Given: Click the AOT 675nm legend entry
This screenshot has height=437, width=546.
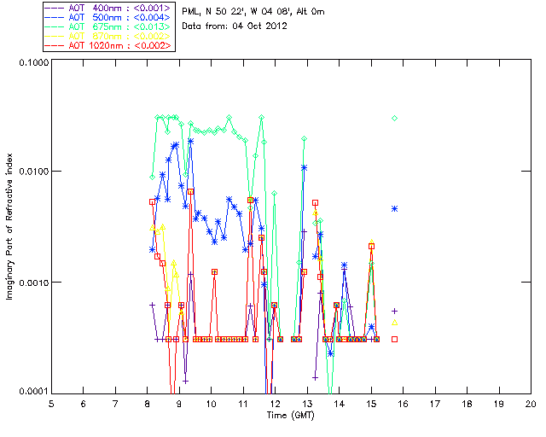Looking at the screenshot, I should click(x=108, y=26).
